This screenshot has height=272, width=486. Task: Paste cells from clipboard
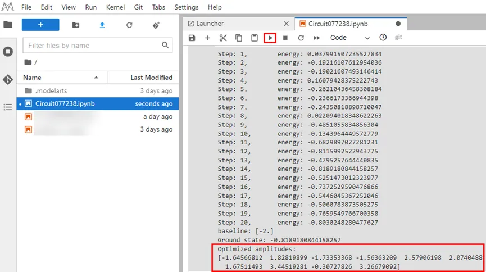click(255, 38)
